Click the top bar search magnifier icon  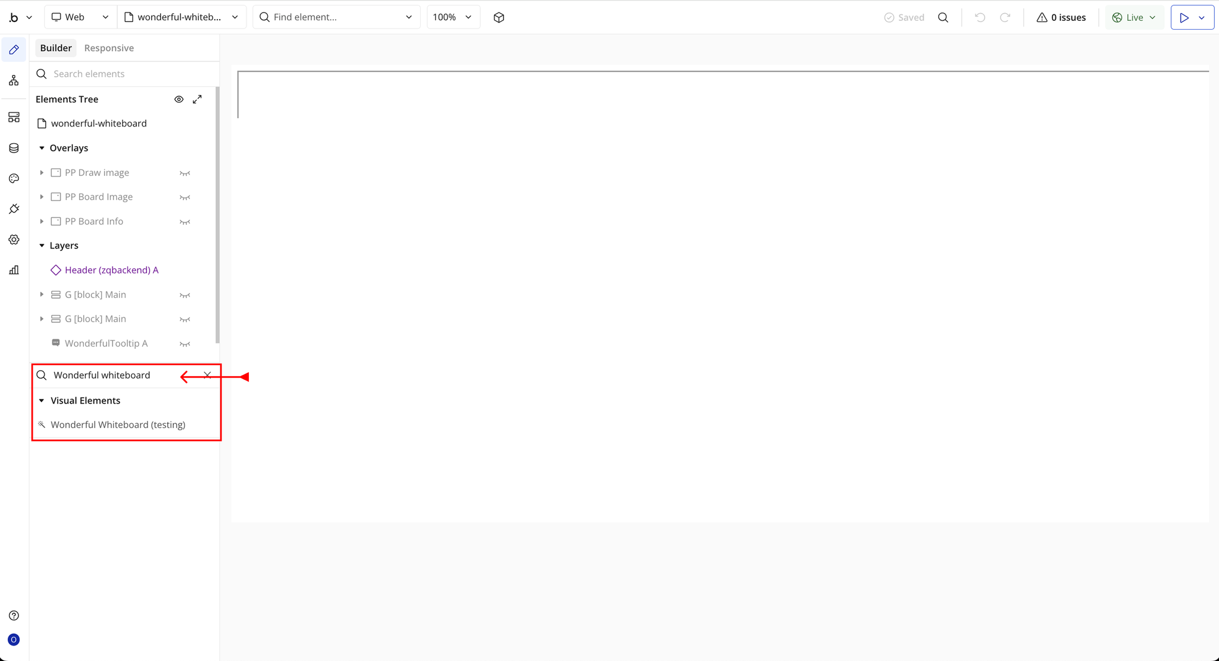coord(943,17)
